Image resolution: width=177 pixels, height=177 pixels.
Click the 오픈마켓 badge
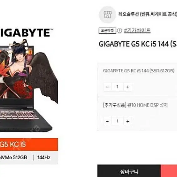107,31
